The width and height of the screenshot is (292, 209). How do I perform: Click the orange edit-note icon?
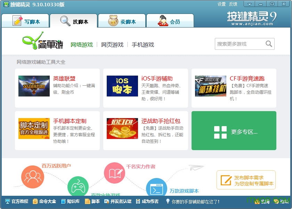(x=226, y=180)
